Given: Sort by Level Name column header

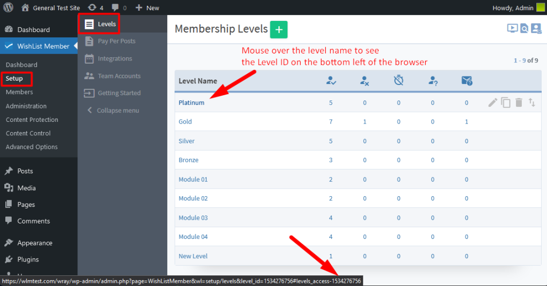Looking at the screenshot, I should click(x=198, y=81).
